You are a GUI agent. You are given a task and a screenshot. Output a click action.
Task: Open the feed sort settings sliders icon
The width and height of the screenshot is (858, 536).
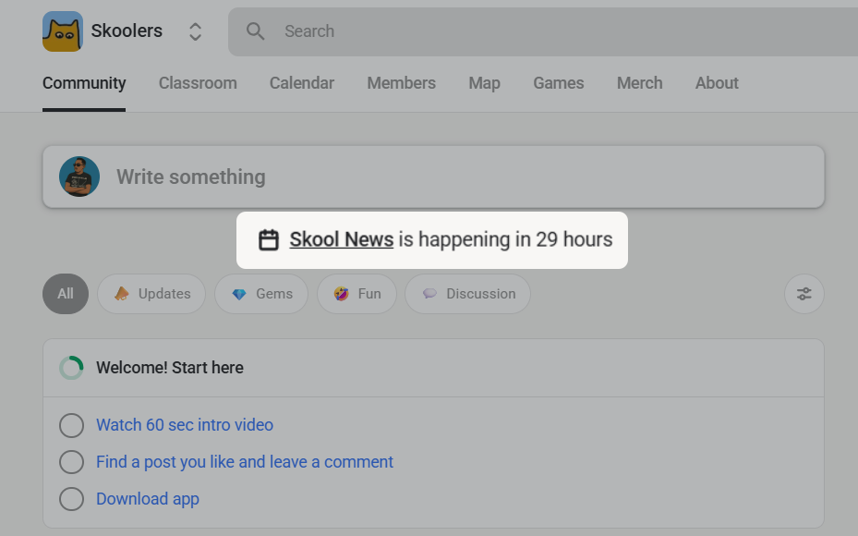point(803,293)
